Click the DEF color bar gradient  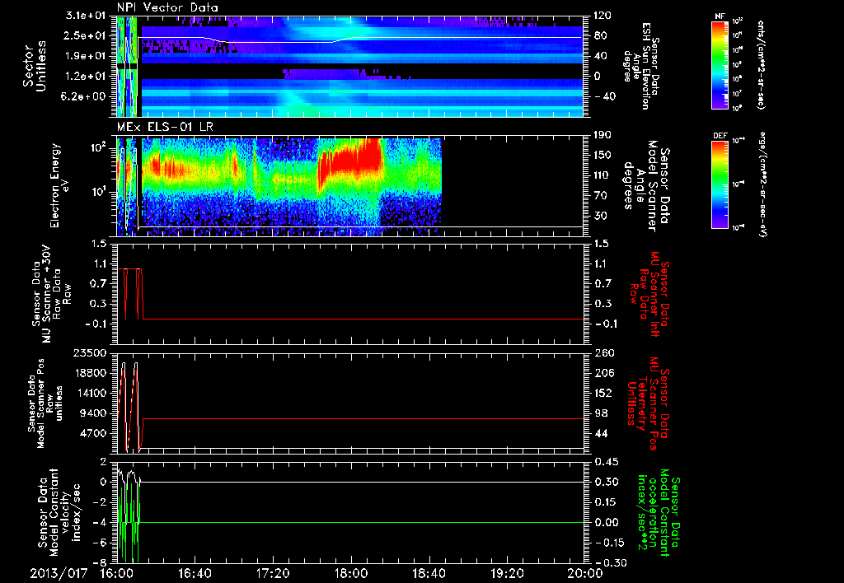(x=720, y=184)
